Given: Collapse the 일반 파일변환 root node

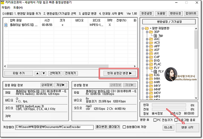Looking at the screenshot, I should (x=143, y=28).
